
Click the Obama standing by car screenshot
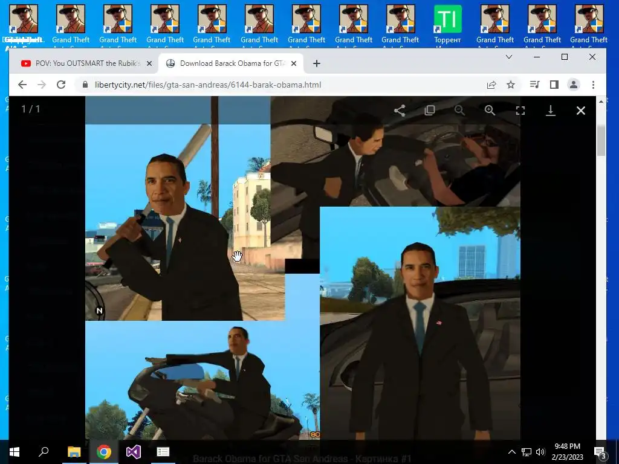pyautogui.click(x=420, y=323)
